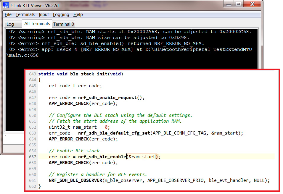Maximize the J-Link RTT Viewer window
This screenshot has width=283, height=194.
(238, 4)
